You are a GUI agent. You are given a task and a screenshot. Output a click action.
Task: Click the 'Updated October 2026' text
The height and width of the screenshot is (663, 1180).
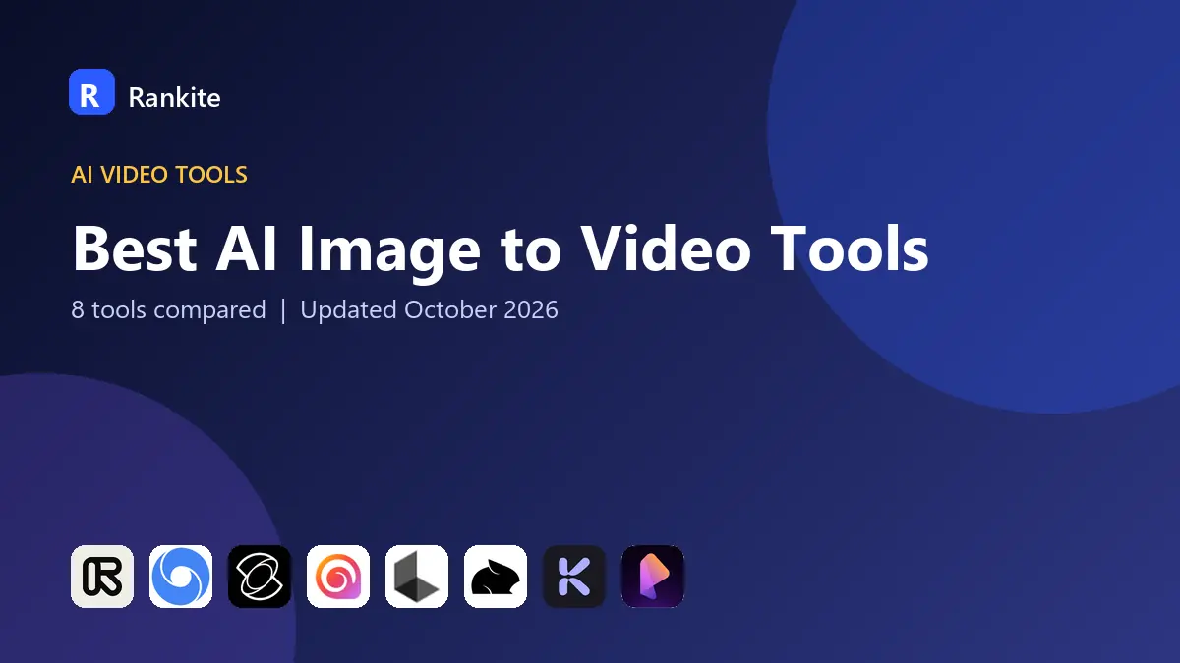click(429, 310)
